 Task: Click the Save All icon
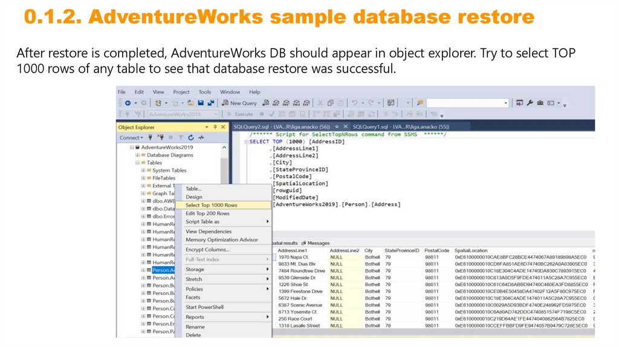tap(211, 103)
